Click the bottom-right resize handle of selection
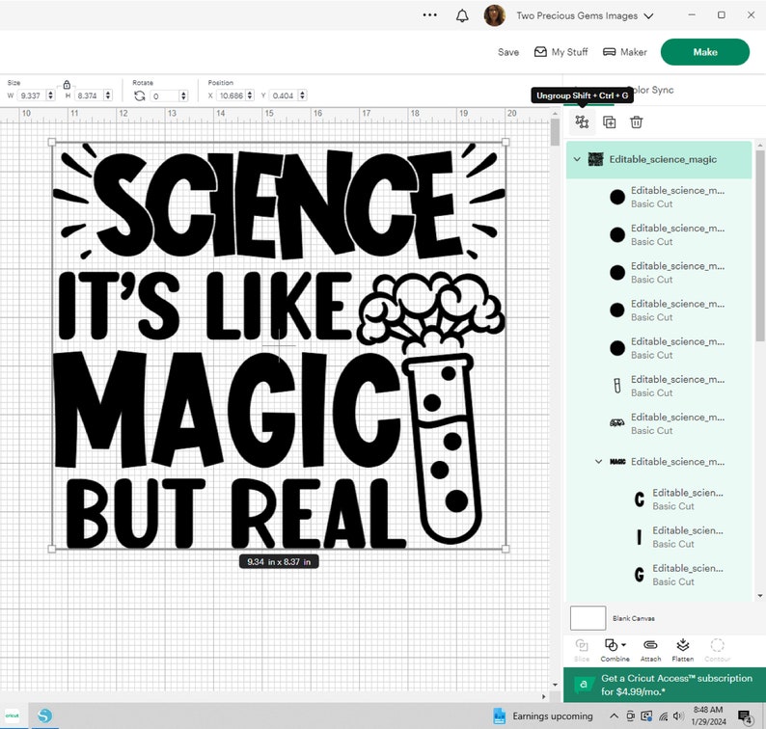766x729 pixels. [506, 549]
